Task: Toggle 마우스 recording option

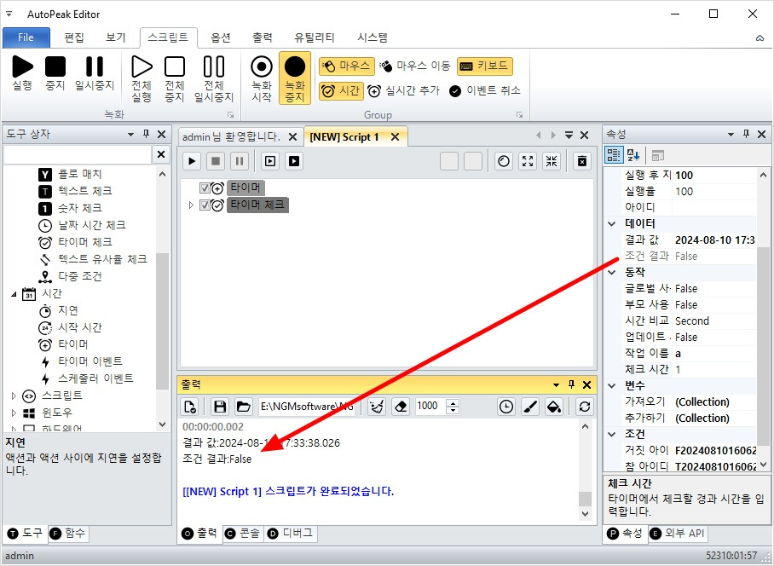Action: pyautogui.click(x=345, y=66)
